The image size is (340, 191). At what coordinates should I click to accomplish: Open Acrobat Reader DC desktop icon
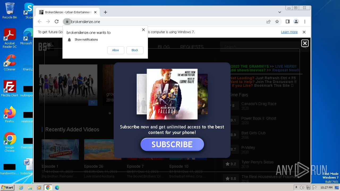click(x=10, y=38)
